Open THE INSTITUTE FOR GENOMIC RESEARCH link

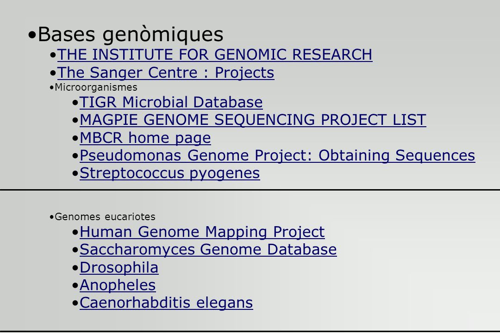pyautogui.click(x=215, y=55)
